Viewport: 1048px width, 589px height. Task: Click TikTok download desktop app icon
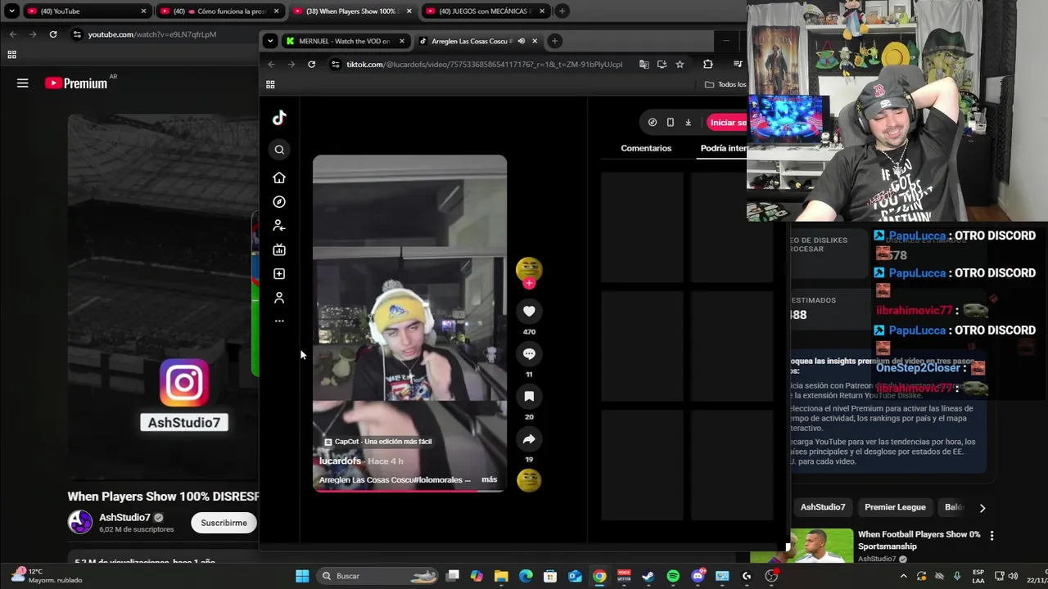tap(689, 122)
